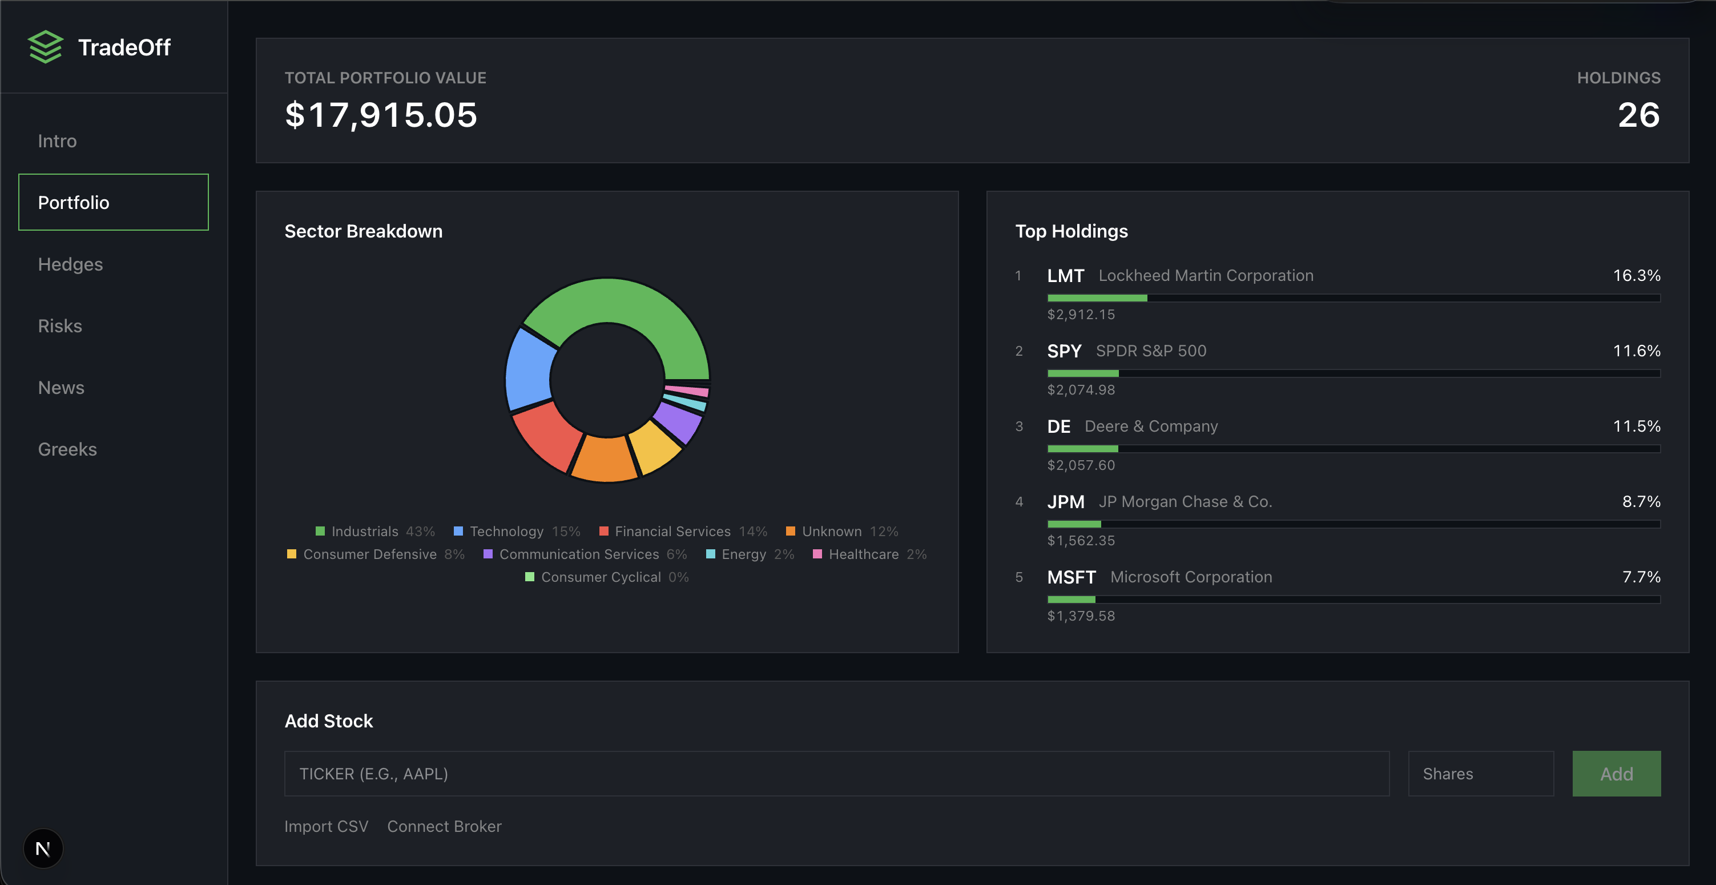Click the Connect Broker link
1716x885 pixels.
444,826
